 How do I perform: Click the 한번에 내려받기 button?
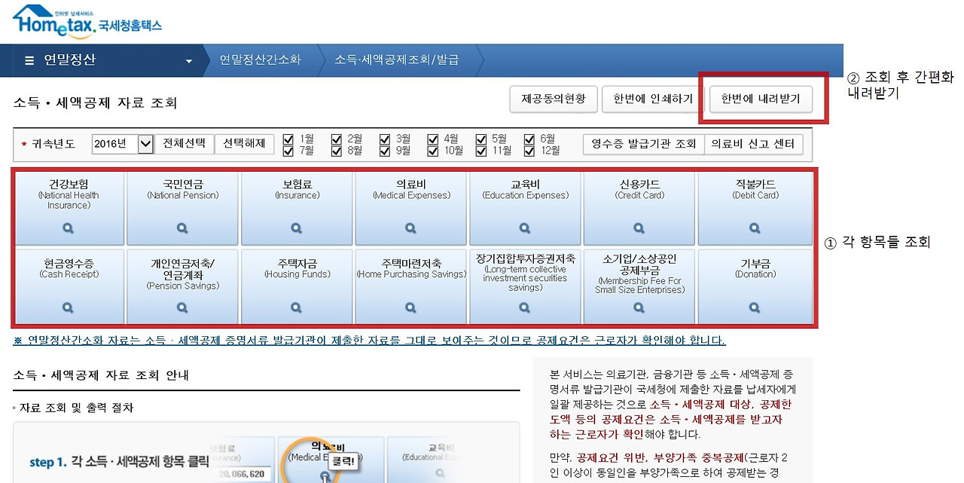761,99
